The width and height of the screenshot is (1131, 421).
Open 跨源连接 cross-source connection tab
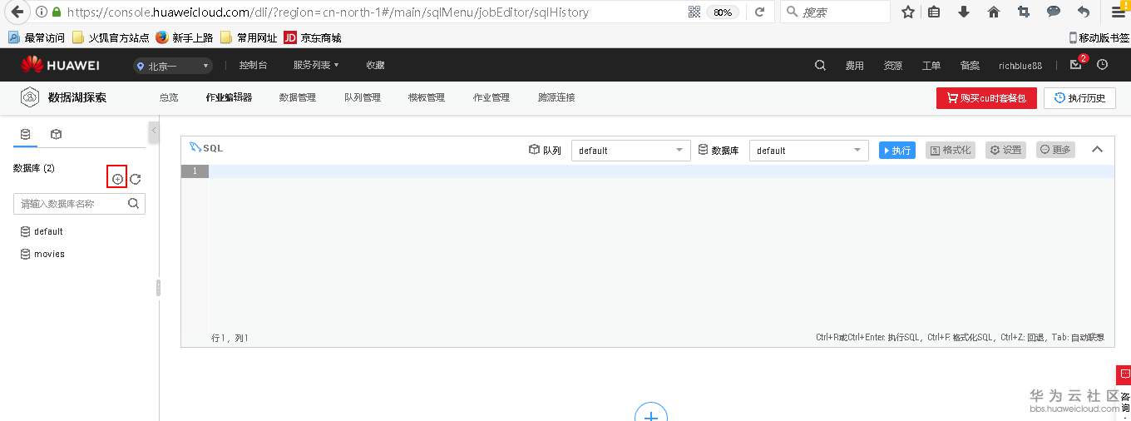(556, 97)
